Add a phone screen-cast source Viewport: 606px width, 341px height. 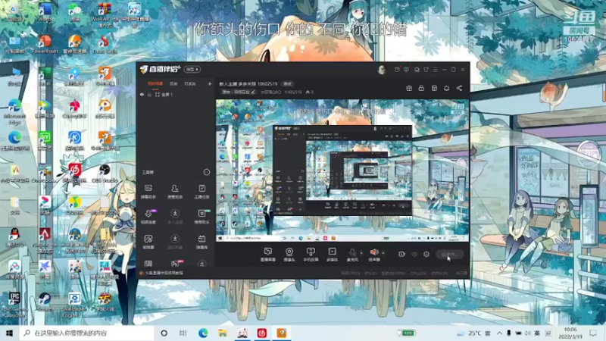[311, 255]
